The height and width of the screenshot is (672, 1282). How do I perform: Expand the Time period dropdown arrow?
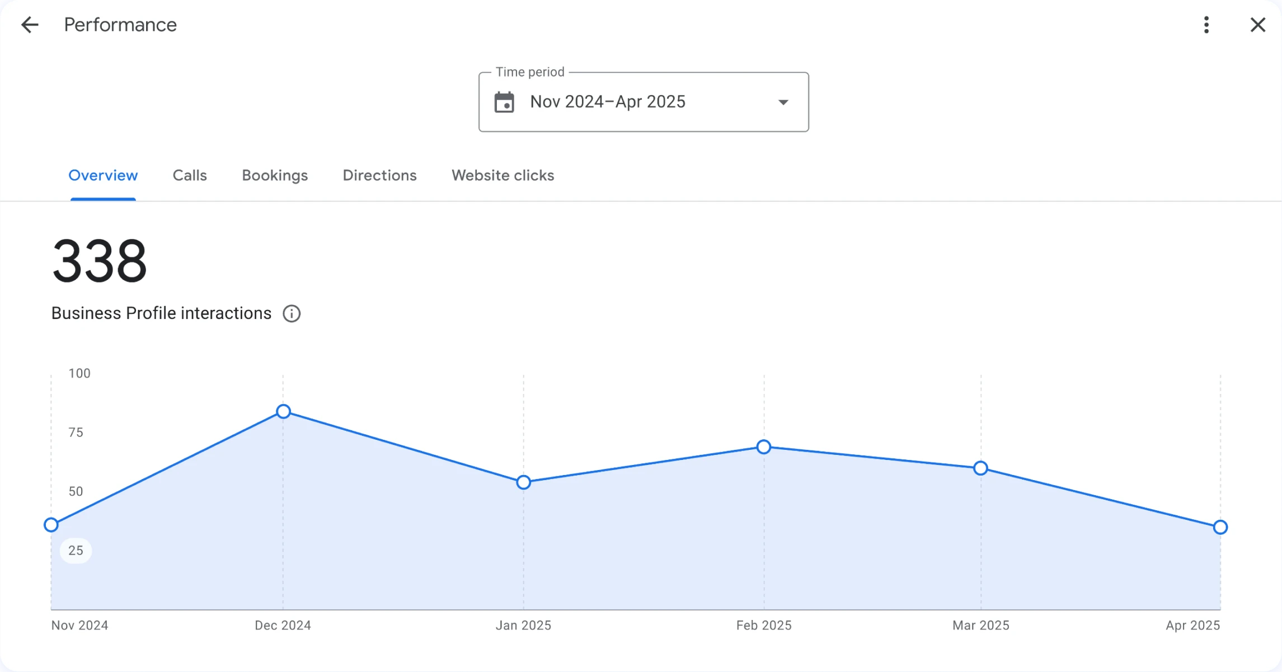[x=783, y=102]
